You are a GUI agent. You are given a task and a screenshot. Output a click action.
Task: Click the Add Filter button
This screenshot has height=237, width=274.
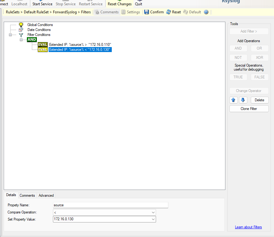249,31
